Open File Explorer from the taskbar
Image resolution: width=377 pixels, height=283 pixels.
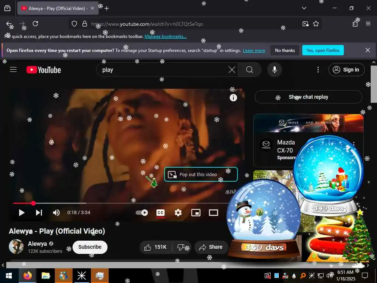tap(45, 276)
